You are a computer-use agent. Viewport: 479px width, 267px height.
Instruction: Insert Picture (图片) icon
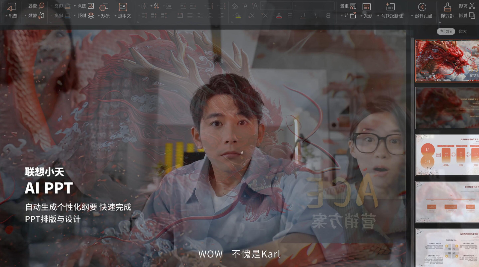click(x=91, y=6)
